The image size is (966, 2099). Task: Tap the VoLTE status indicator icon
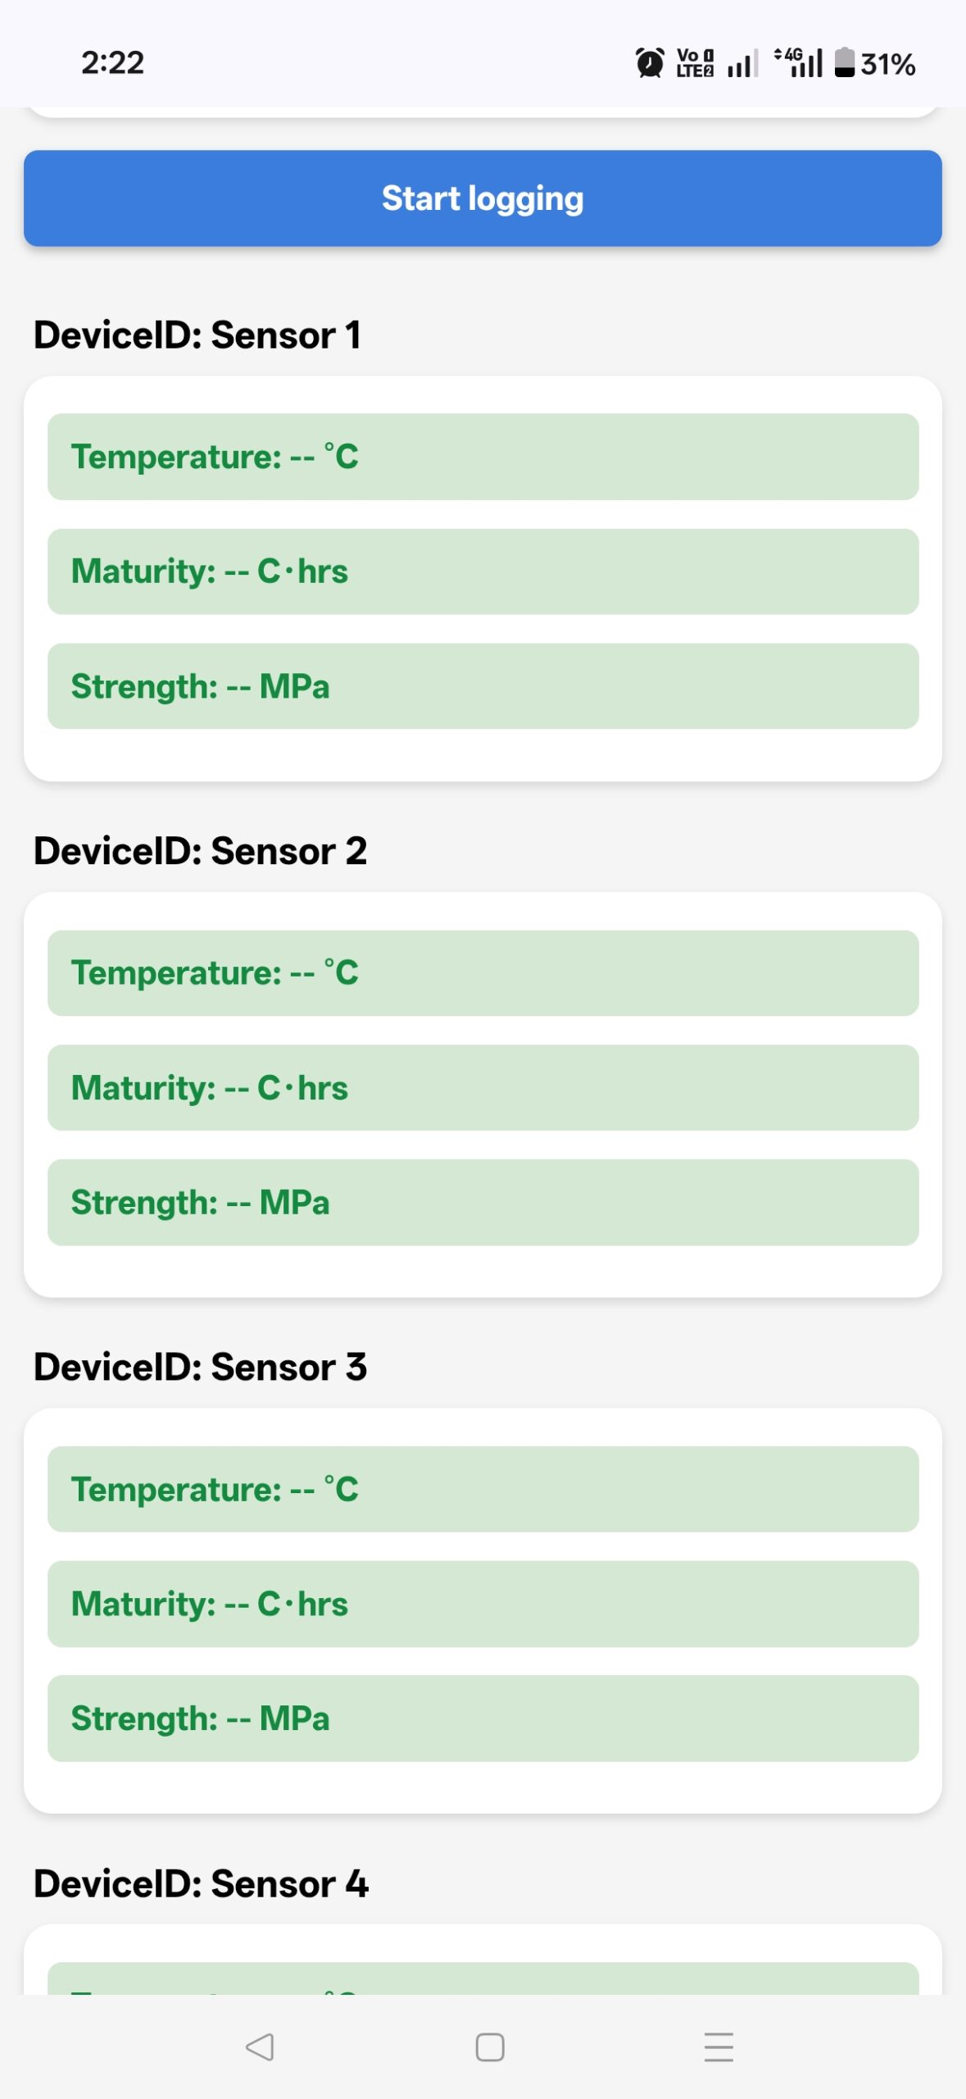click(x=695, y=63)
